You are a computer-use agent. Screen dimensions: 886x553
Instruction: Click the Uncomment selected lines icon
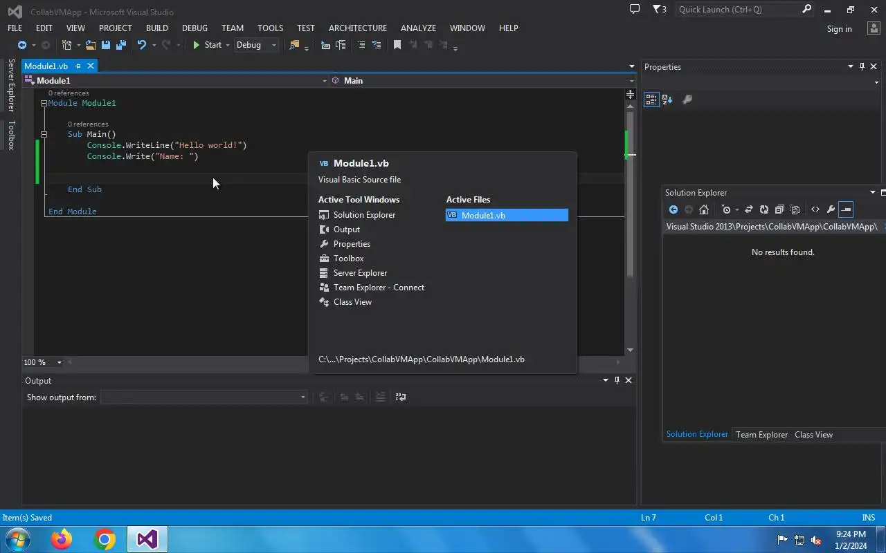point(377,45)
